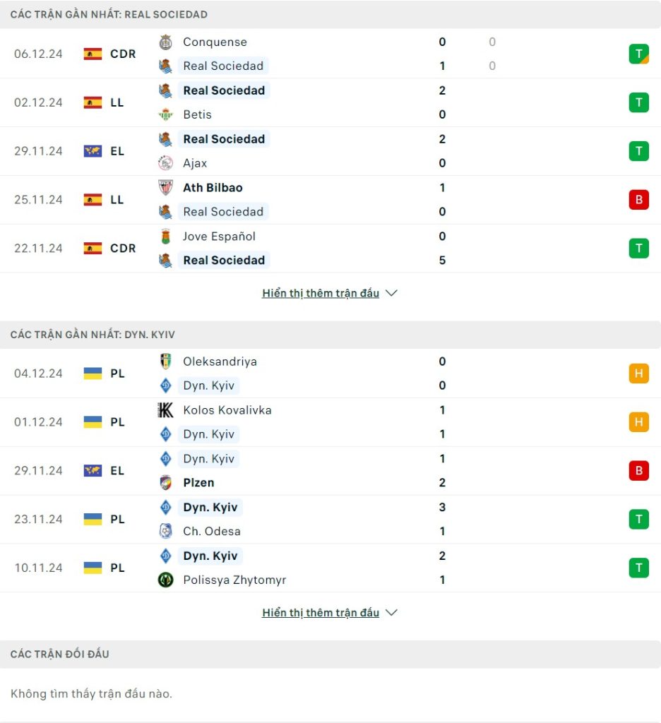
Task: Click the Jove Español club crest icon
Action: [166, 237]
